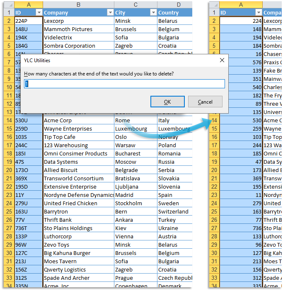Click the Country header cell

[175, 12]
